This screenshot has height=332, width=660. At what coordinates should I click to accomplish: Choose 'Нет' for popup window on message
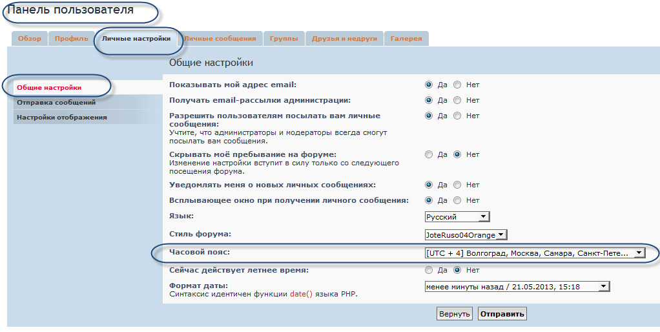(x=457, y=200)
